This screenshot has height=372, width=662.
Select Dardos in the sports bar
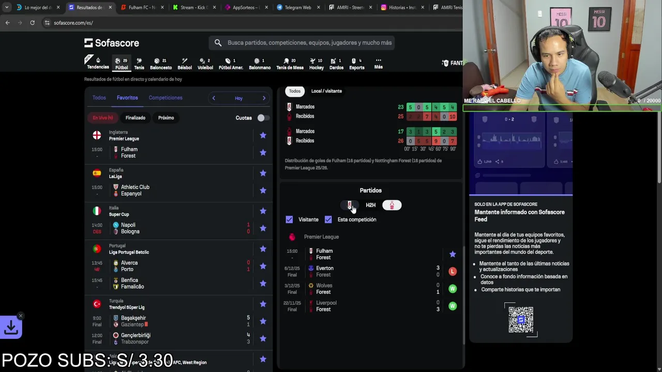336,63
